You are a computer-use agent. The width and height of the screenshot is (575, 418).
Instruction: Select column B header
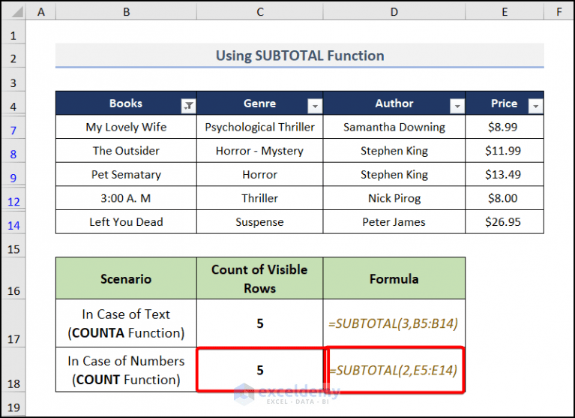click(x=126, y=12)
